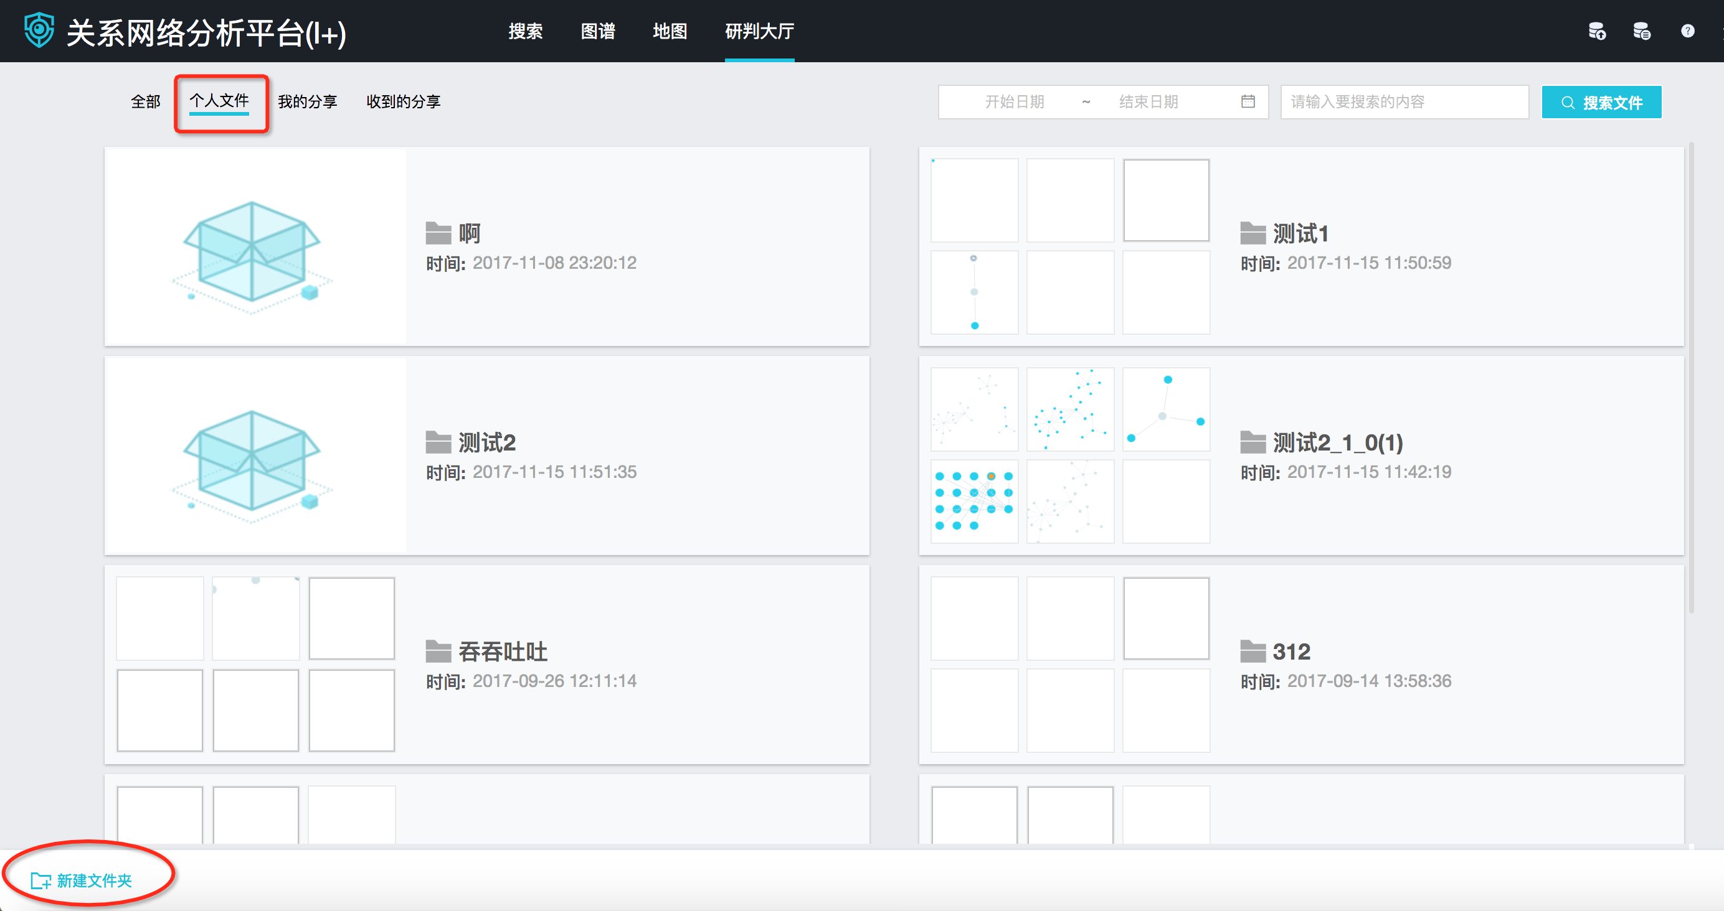
Task: Select folder name 吞吞吐吐
Action: 503,652
